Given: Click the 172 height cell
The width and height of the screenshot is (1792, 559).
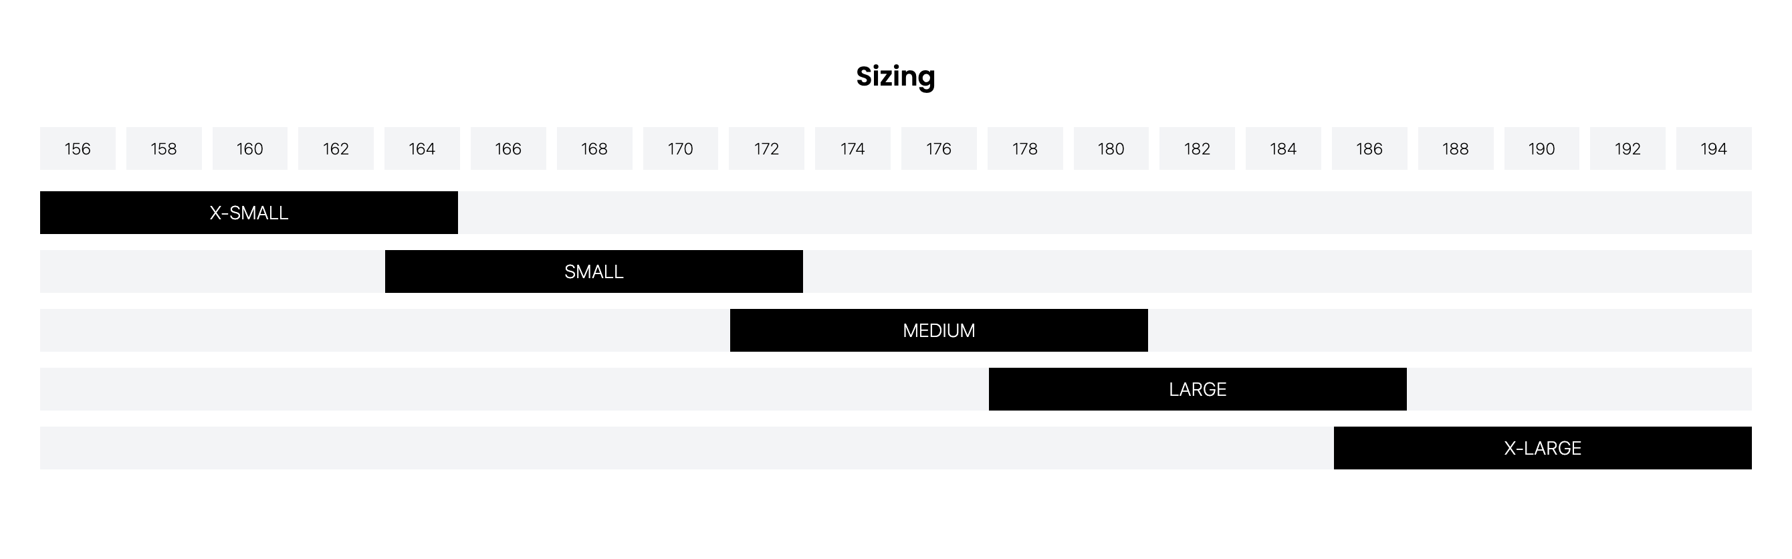Looking at the screenshot, I should point(766,148).
